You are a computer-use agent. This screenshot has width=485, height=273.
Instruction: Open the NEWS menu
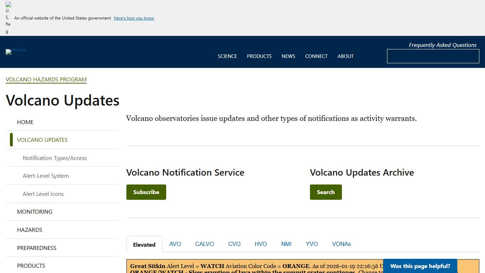click(x=288, y=56)
